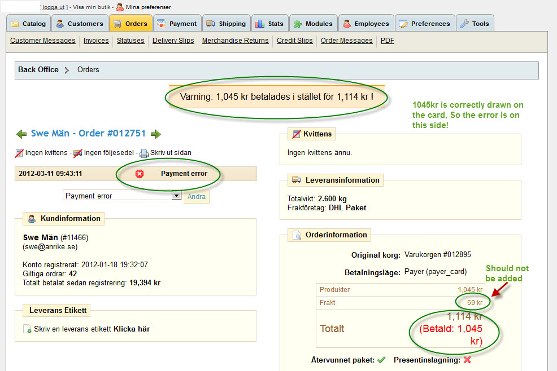Click the customer email swe@anrike.se

tap(50, 247)
